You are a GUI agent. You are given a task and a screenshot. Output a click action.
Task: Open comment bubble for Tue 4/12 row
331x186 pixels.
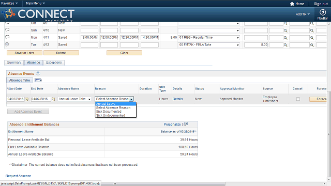(x=7, y=44)
